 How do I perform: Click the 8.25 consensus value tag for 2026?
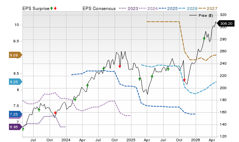tap(15, 82)
